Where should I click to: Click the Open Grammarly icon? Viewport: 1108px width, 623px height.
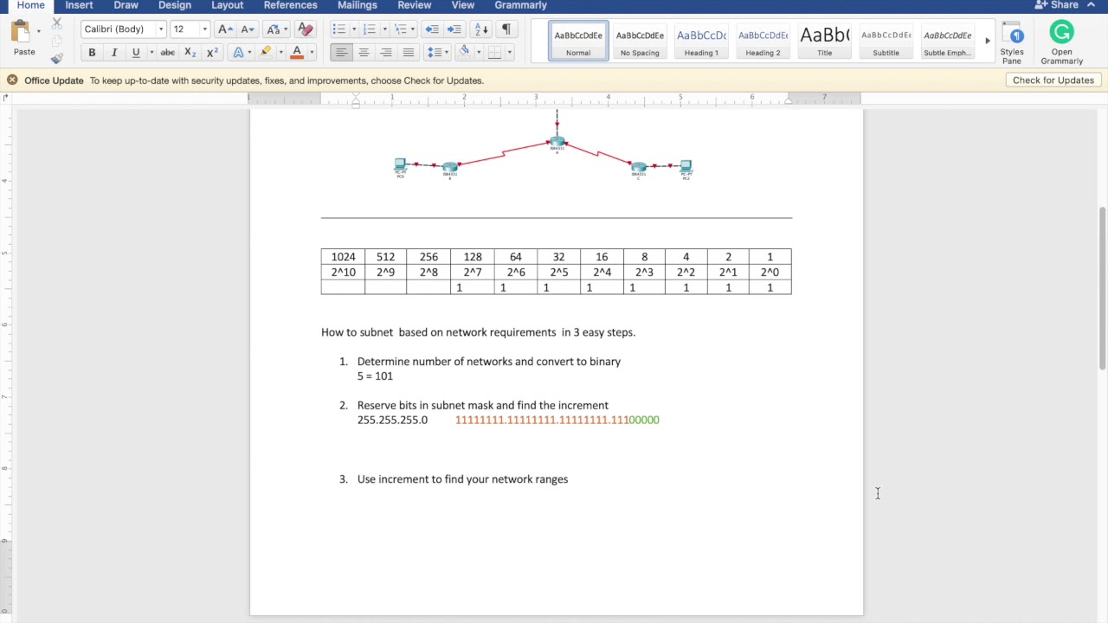(1062, 42)
